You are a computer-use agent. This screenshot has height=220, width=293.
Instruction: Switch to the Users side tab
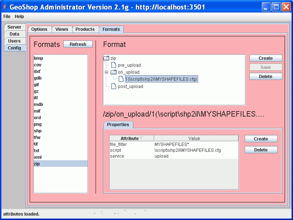click(14, 41)
